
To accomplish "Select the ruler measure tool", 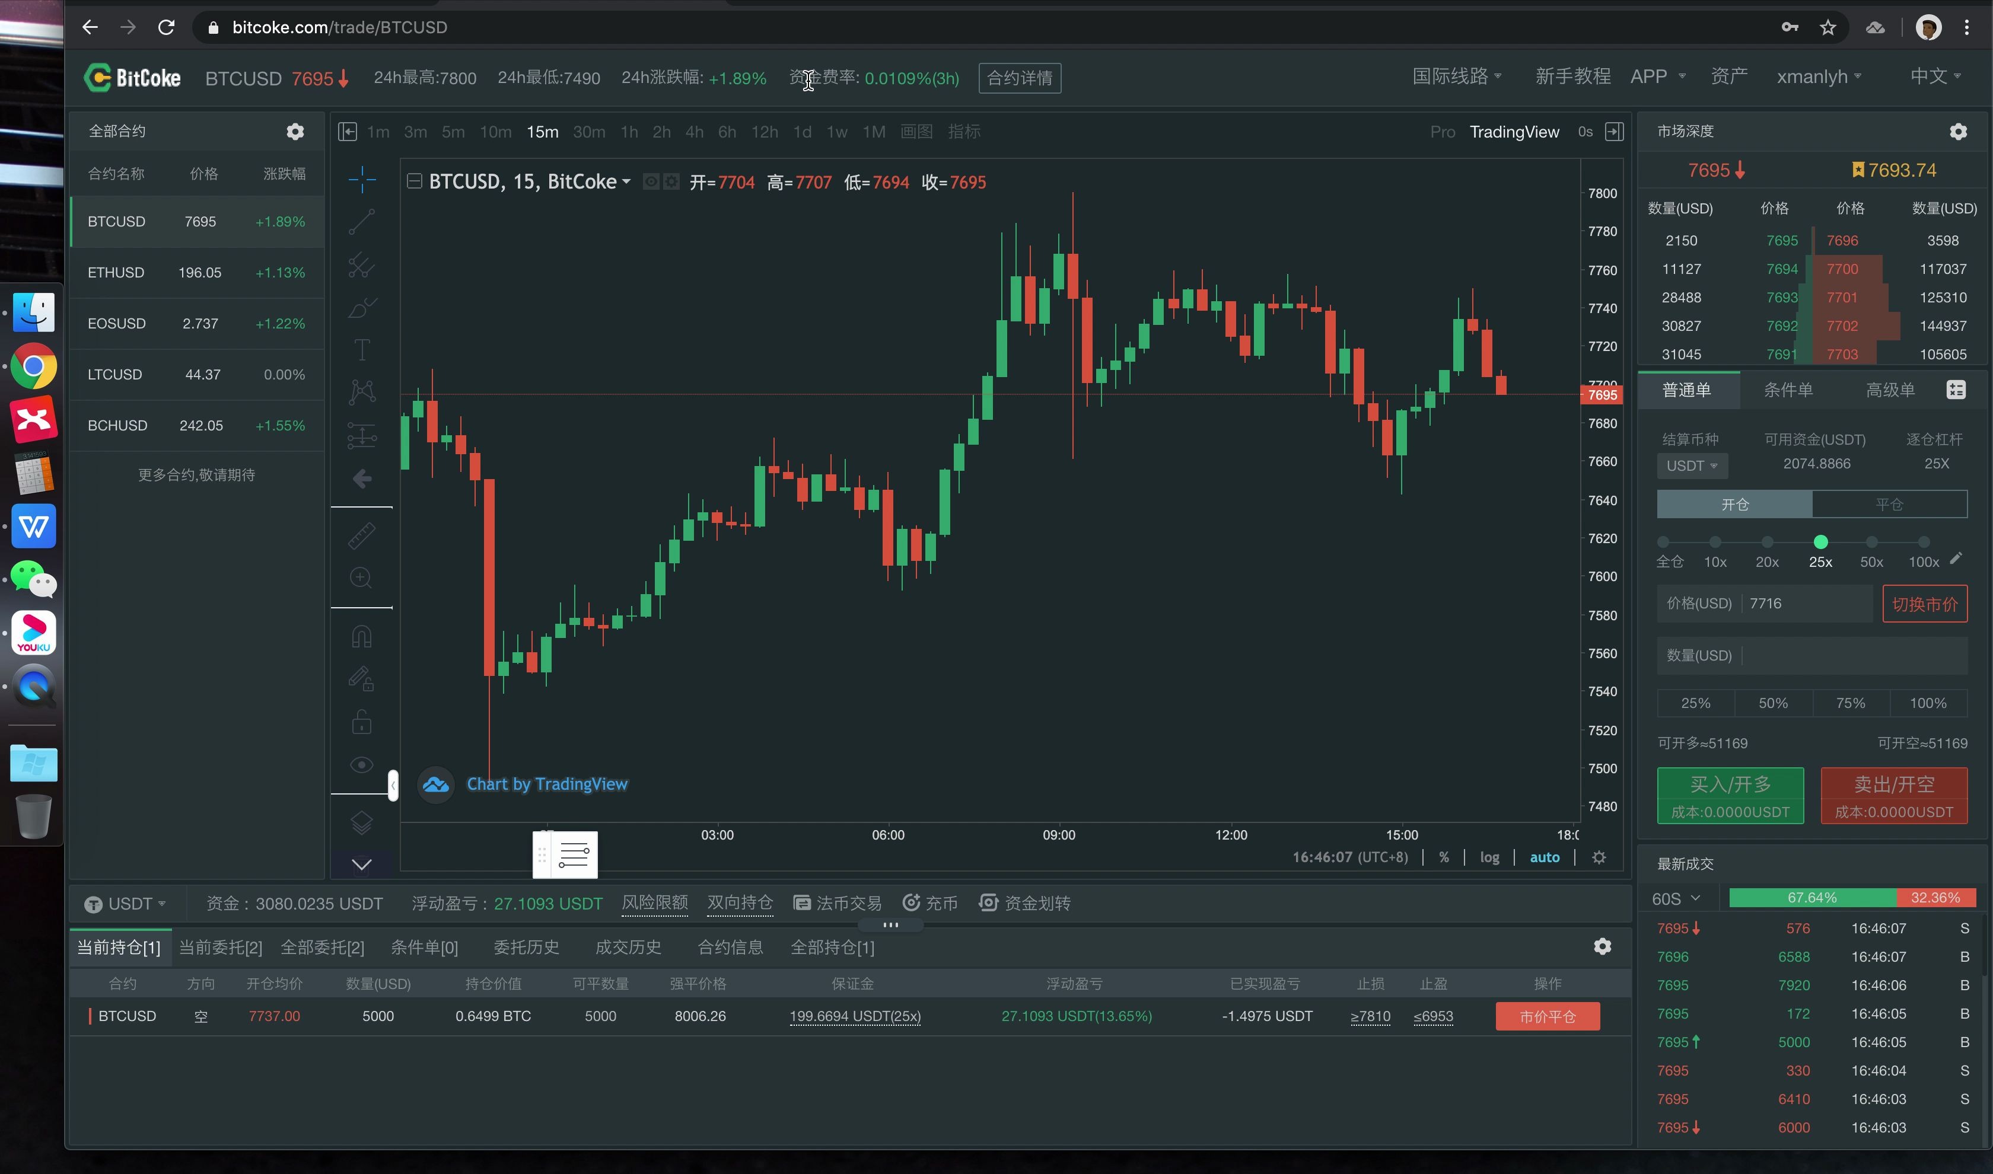I will pyautogui.click(x=362, y=535).
